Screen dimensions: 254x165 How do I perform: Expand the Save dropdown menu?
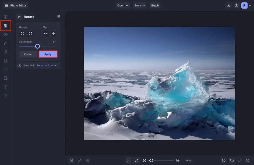[x=140, y=5]
